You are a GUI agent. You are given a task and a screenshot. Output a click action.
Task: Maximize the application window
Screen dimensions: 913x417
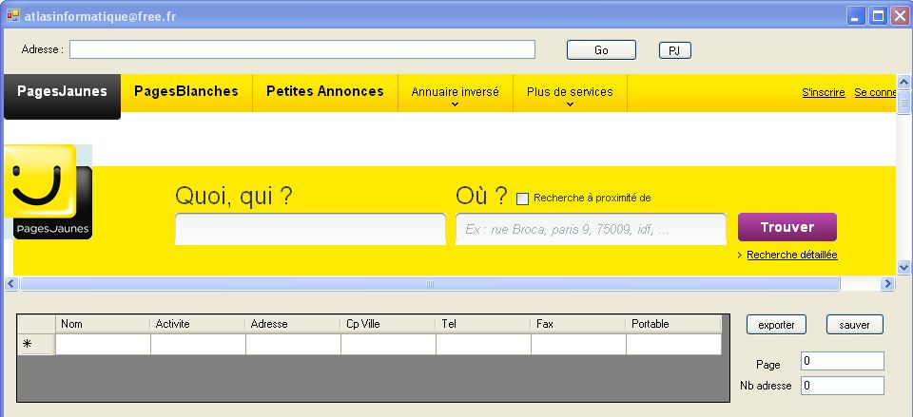878,16
